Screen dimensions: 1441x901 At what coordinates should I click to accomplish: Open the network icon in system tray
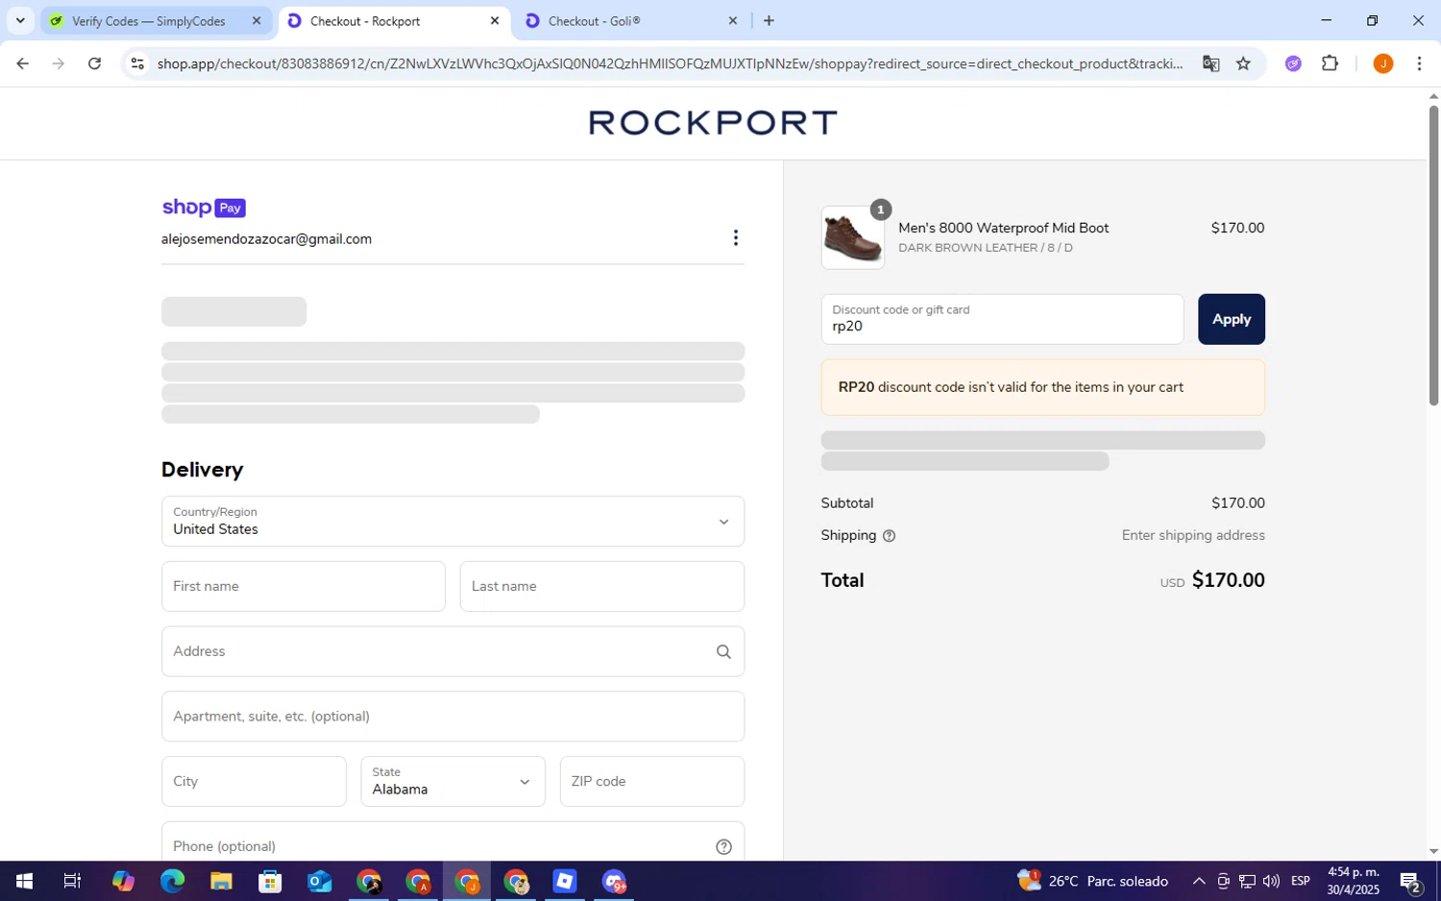(1247, 881)
